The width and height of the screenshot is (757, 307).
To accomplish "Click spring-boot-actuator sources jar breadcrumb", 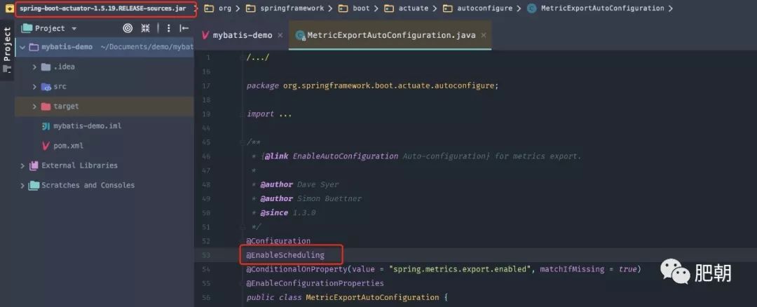I will click(x=103, y=8).
